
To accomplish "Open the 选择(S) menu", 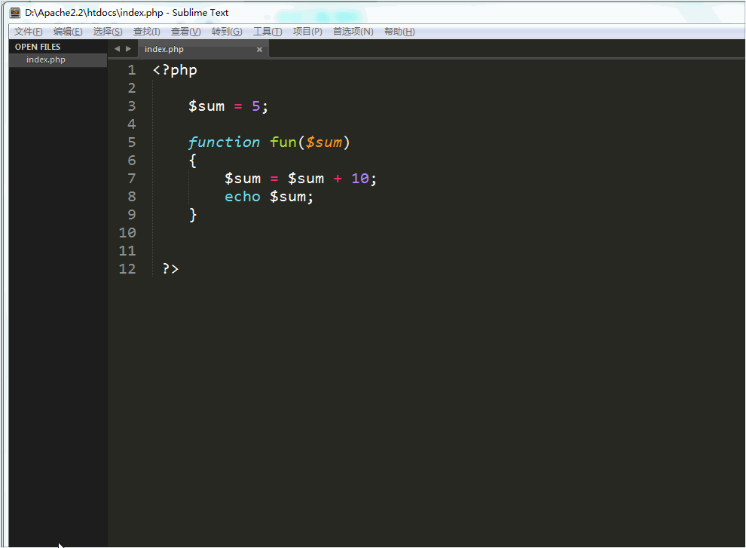I will pyautogui.click(x=108, y=32).
